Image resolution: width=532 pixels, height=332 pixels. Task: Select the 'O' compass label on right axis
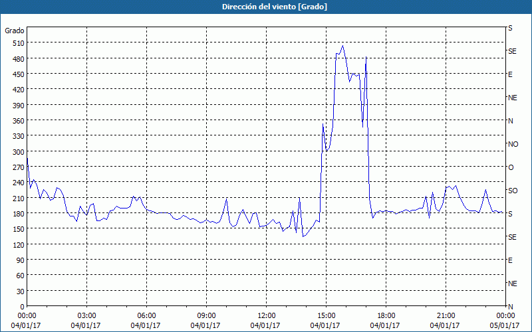coord(511,167)
